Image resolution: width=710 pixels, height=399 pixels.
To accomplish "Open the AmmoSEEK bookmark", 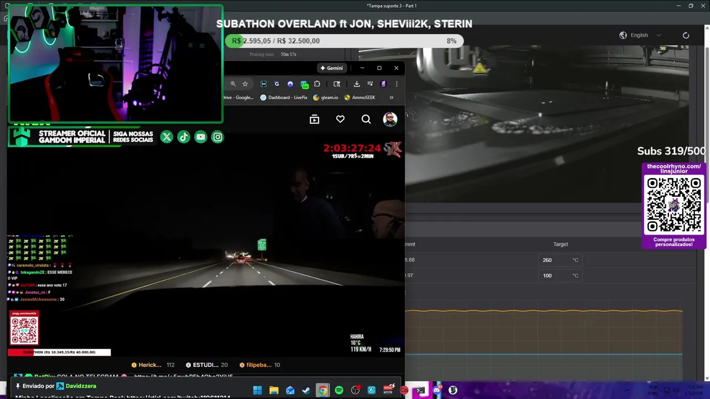I will tap(360, 98).
